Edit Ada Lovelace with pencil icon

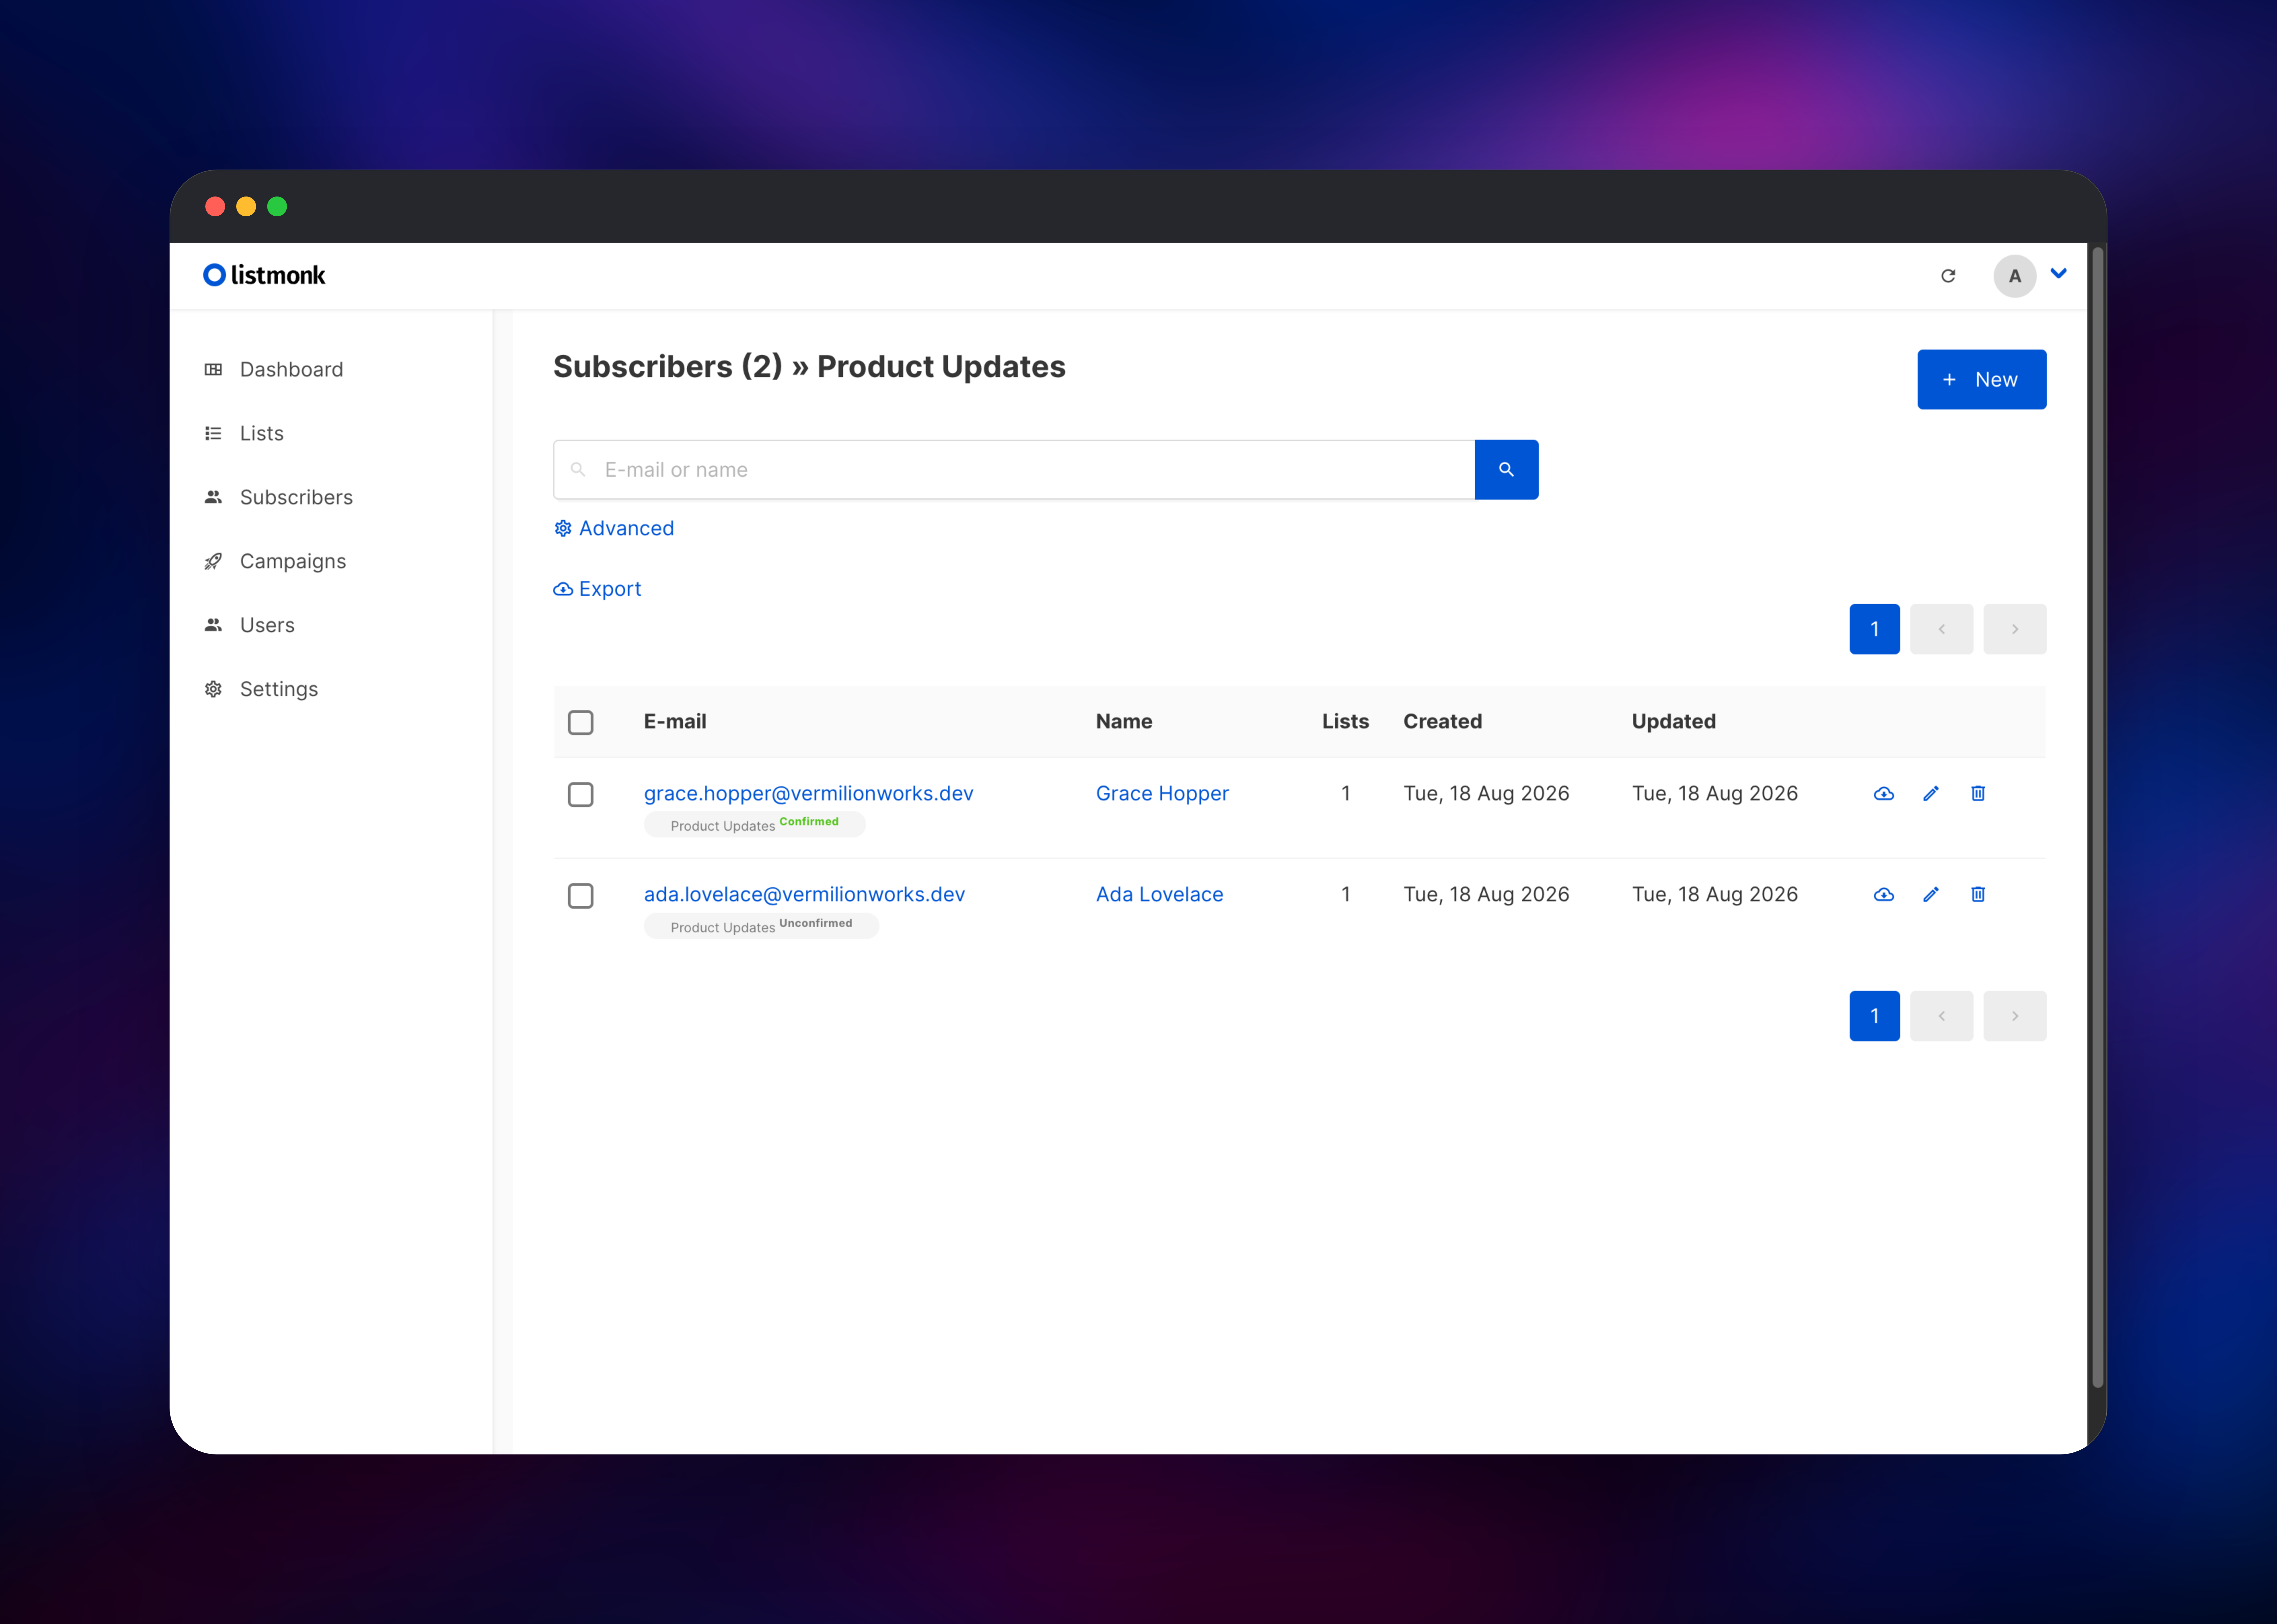(x=1931, y=895)
